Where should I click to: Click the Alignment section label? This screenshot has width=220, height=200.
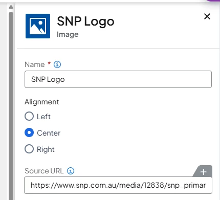coord(42,102)
